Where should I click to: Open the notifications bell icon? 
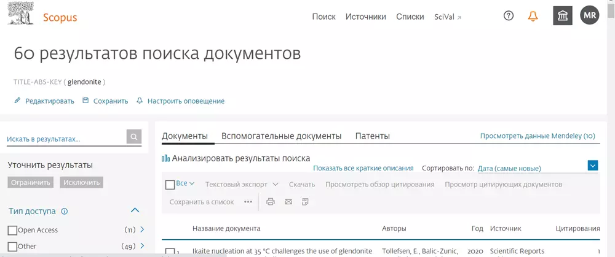pos(533,16)
